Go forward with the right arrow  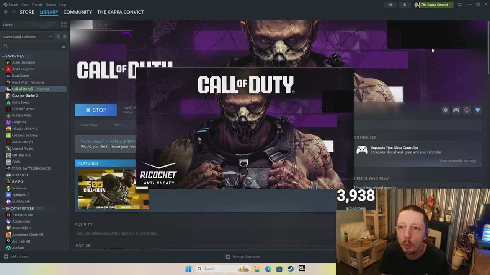click(14, 12)
